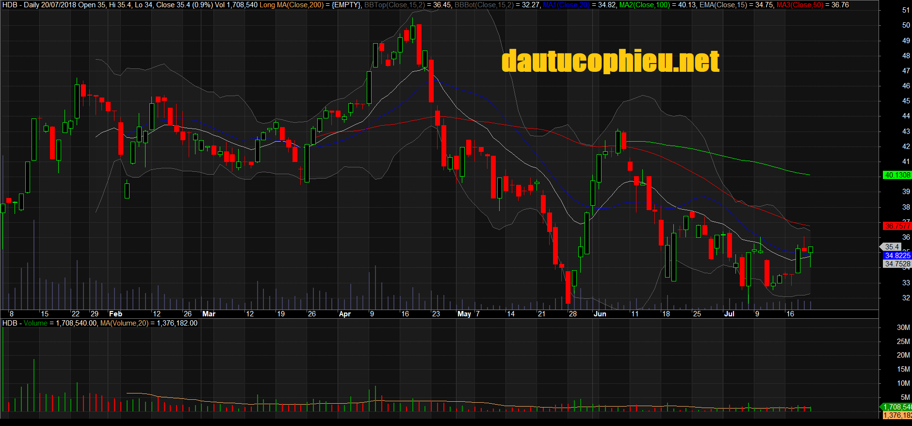
Task: Click the 35.4 last price marker
Action: pos(892,247)
